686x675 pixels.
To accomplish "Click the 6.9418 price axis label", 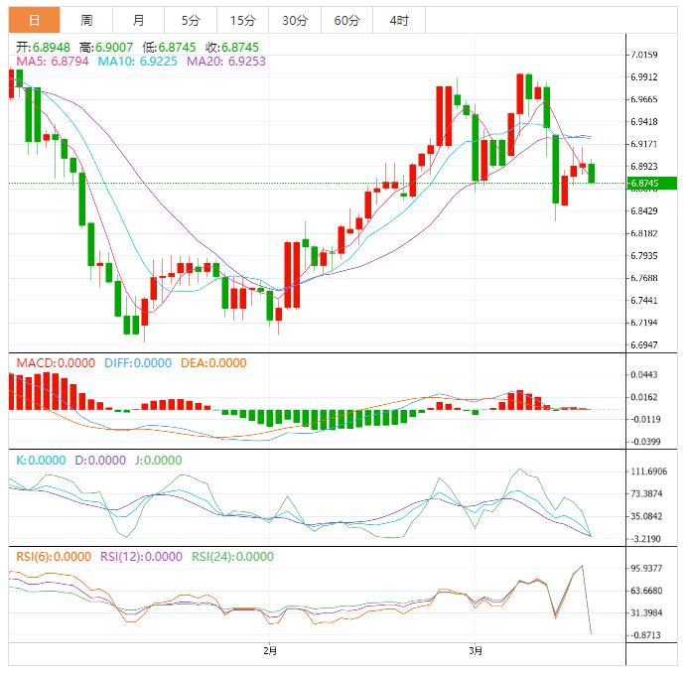I will [643, 122].
